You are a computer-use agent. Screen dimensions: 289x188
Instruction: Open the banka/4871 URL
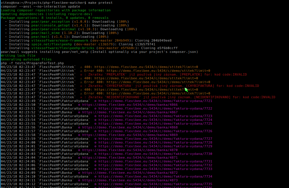tap(130, 157)
